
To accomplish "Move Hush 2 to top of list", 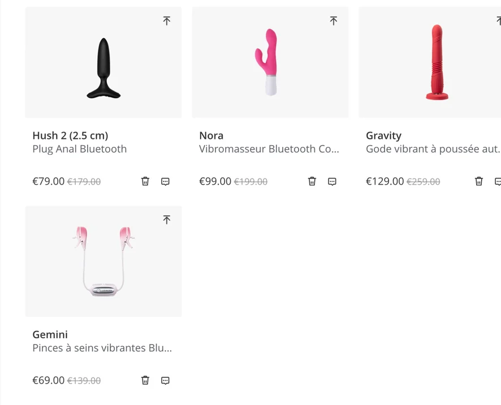I will pos(166,21).
